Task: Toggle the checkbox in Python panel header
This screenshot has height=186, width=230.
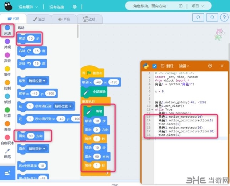Action: click(154, 66)
